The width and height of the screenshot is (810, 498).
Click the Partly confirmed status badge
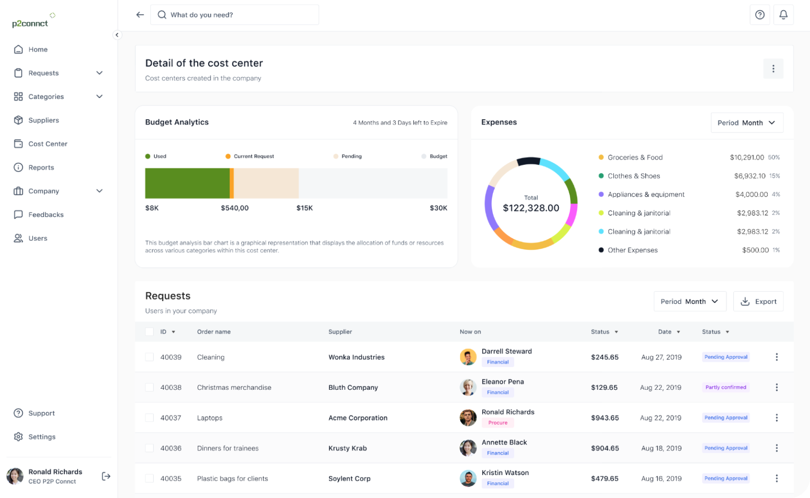click(x=726, y=387)
